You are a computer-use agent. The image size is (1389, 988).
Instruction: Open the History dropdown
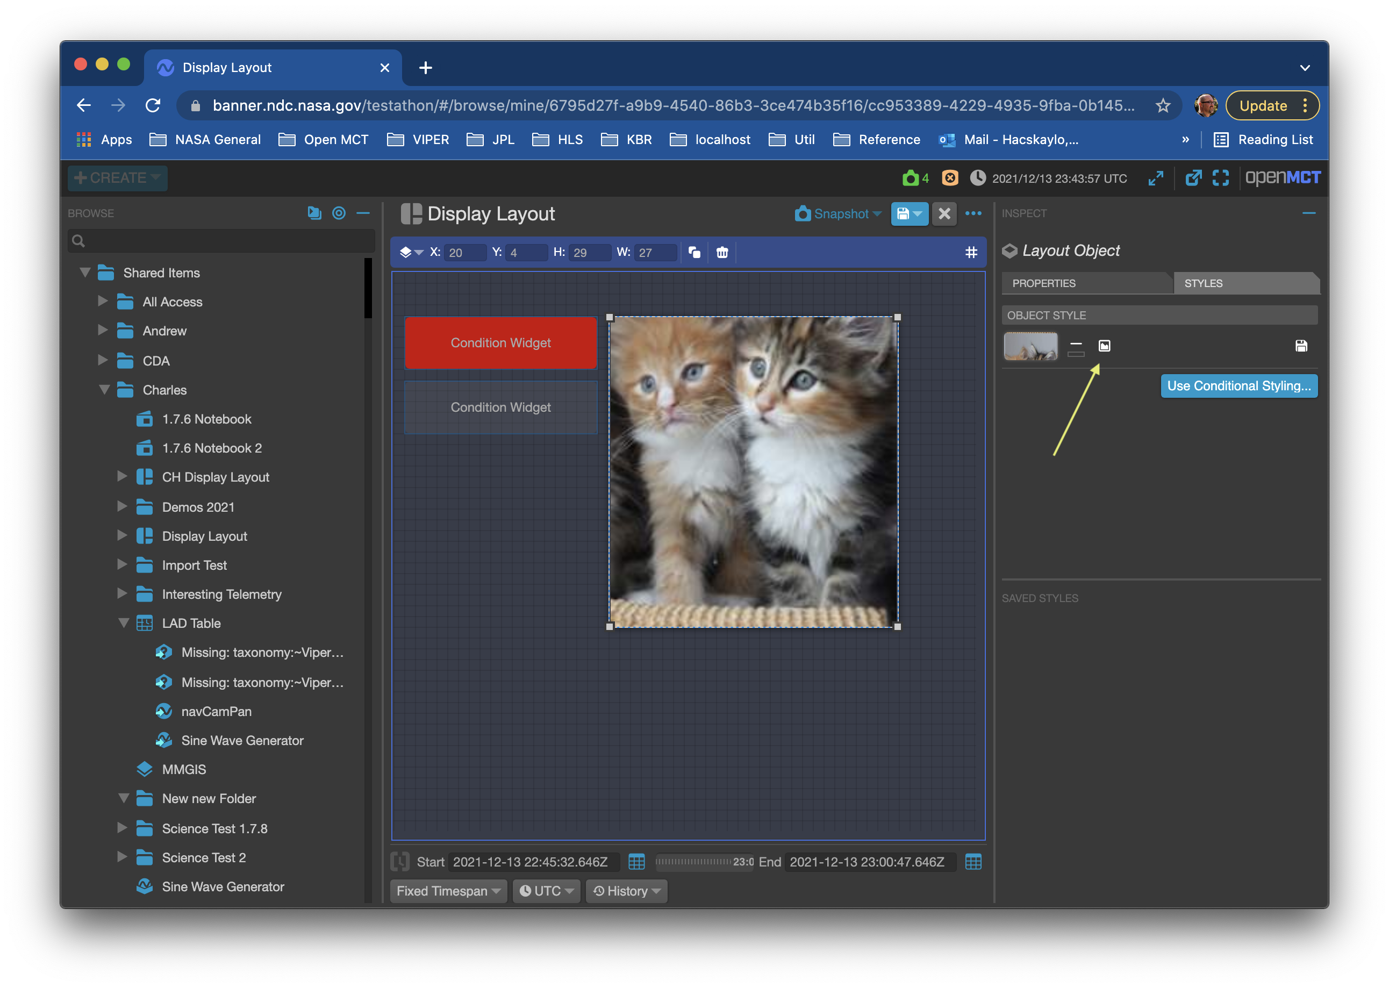click(x=626, y=891)
